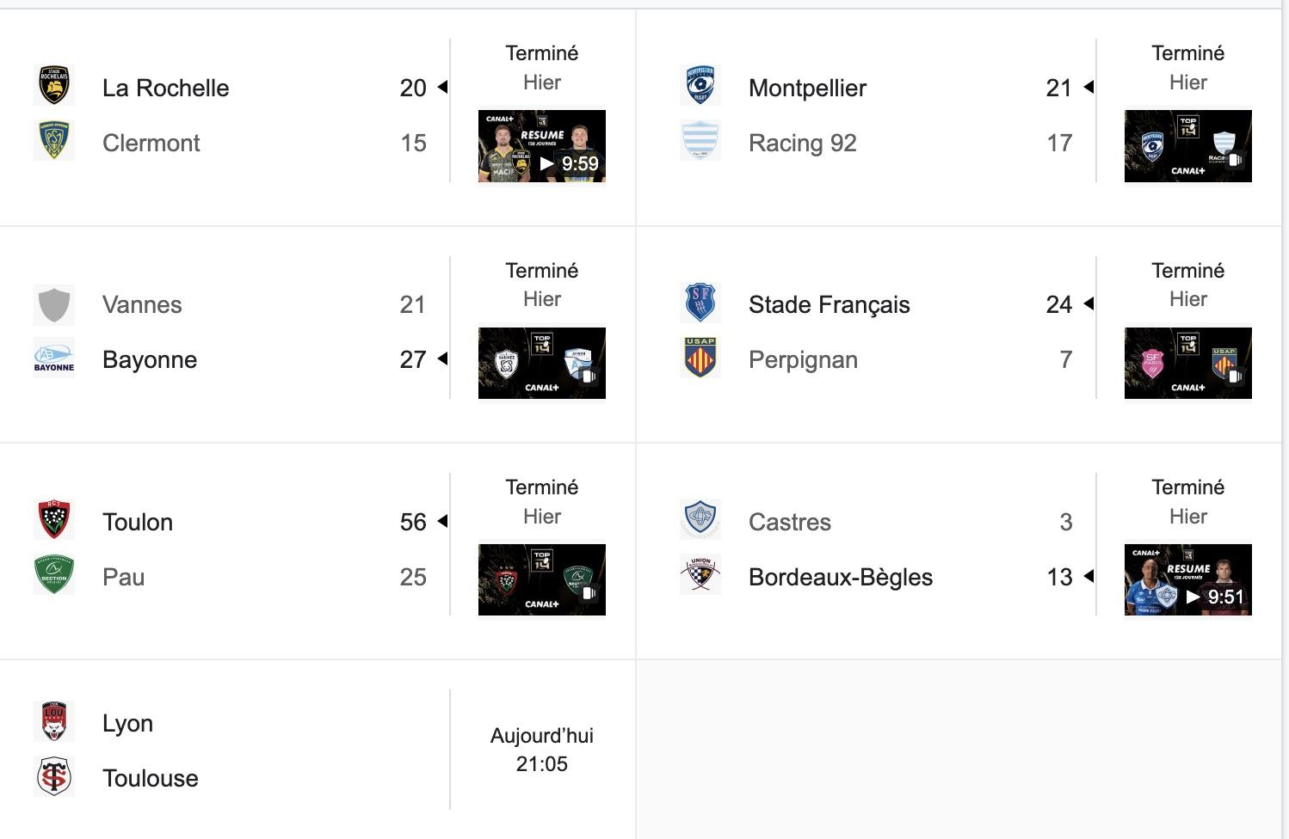Play the La Rochelle vs Clermont résumé video
Viewport: 1289px width, 839px height.
point(542,146)
